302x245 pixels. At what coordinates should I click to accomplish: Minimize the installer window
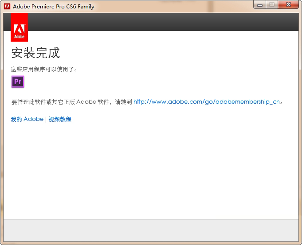click(259, 5)
